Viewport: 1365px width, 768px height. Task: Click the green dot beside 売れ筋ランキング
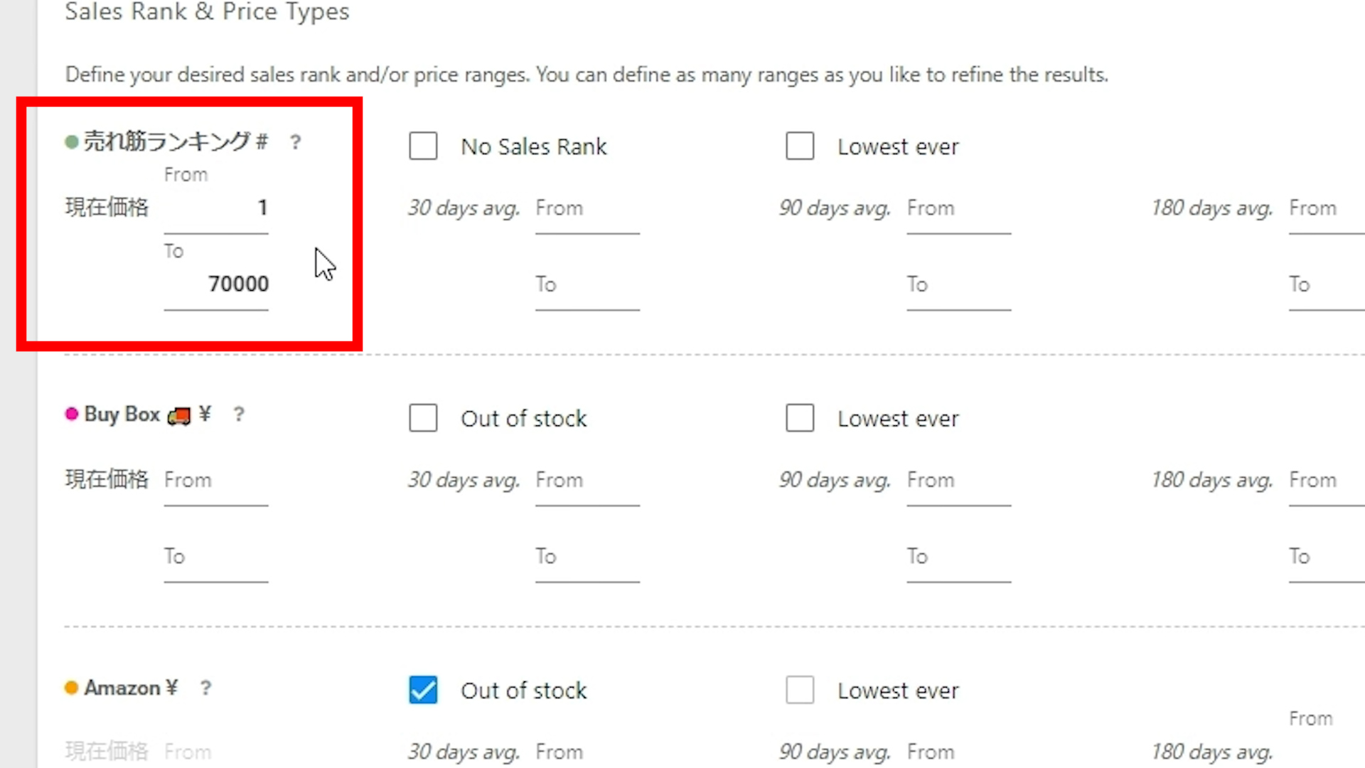(71, 142)
